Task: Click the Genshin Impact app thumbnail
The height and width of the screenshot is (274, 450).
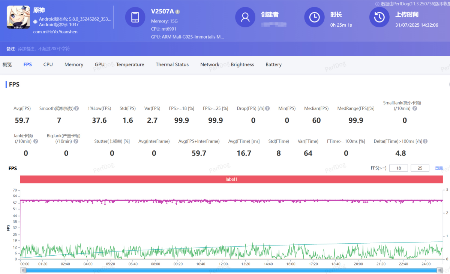Action: [18, 17]
